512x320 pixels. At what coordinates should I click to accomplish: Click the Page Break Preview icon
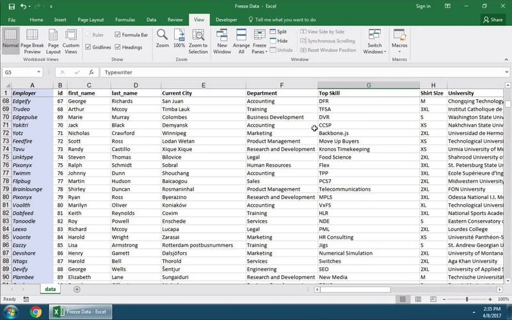click(x=32, y=37)
